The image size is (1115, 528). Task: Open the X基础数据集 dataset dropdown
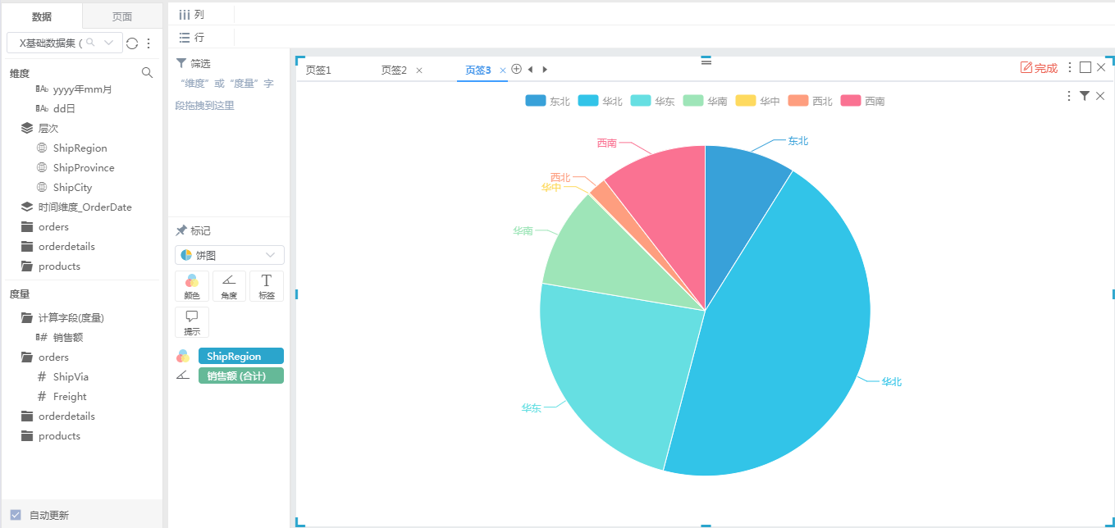tap(65, 43)
